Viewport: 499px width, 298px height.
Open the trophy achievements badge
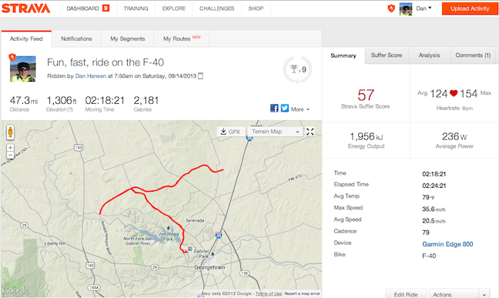[297, 69]
